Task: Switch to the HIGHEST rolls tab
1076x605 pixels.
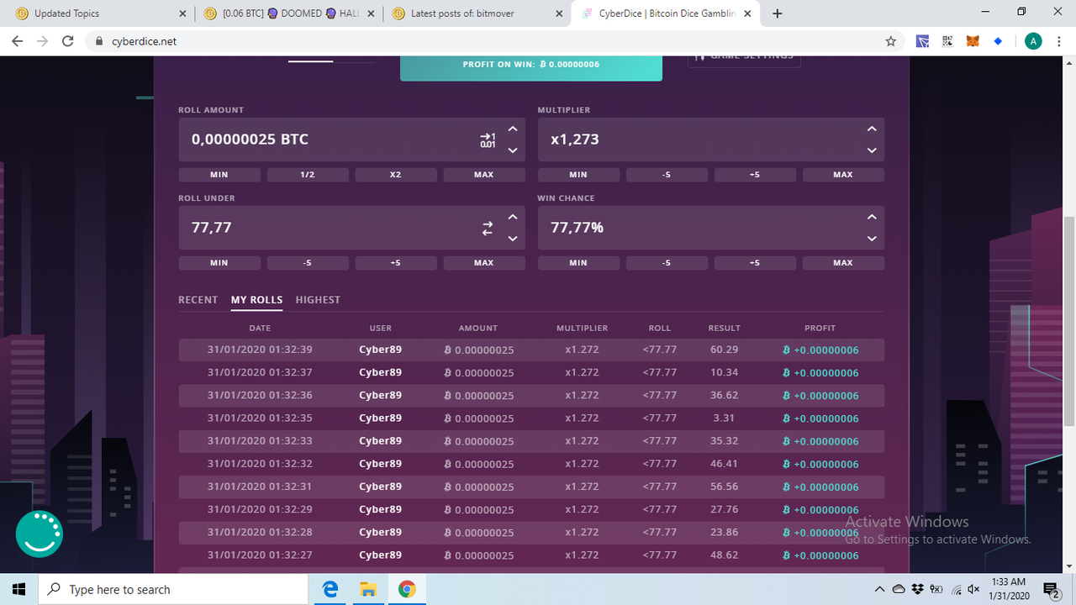Action: click(318, 300)
